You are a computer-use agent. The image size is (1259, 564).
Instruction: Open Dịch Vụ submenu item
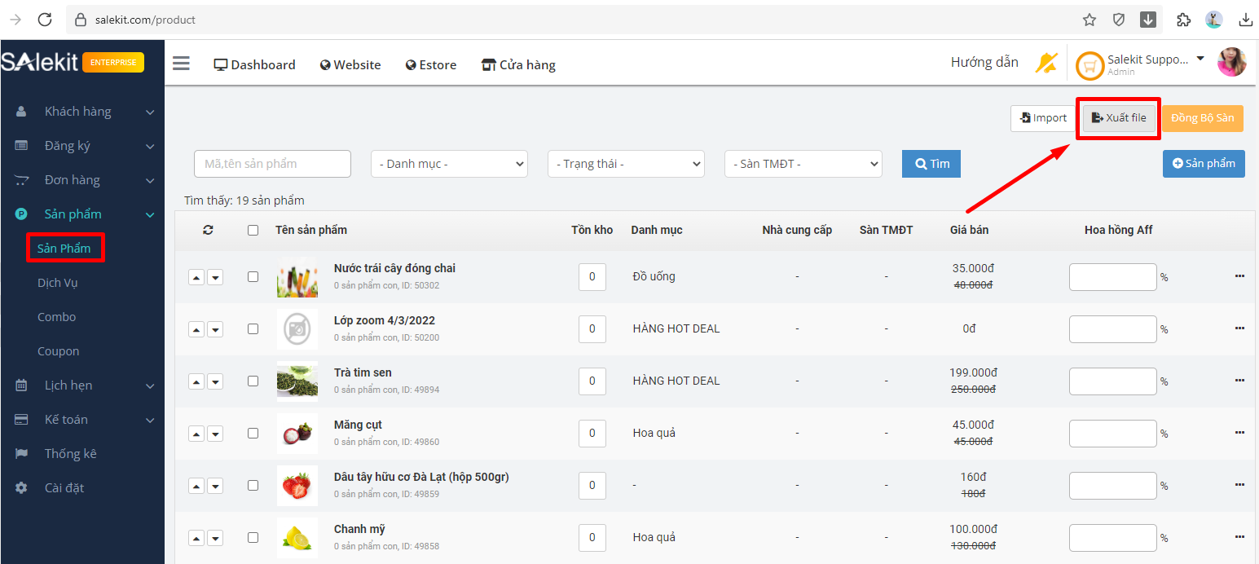(58, 283)
